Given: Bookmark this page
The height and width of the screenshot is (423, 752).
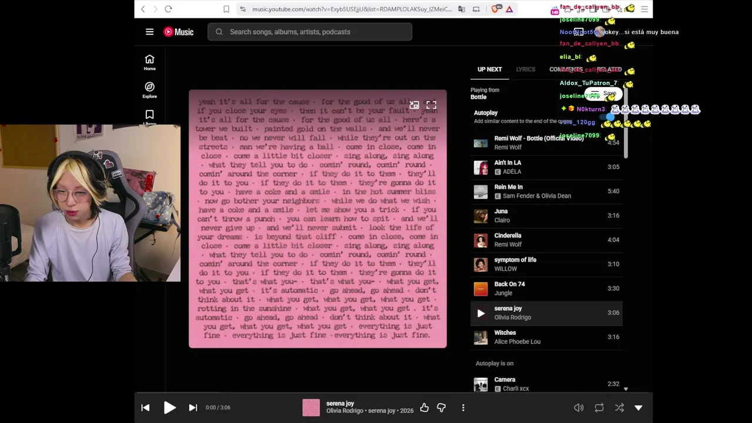Looking at the screenshot, I should [226, 9].
